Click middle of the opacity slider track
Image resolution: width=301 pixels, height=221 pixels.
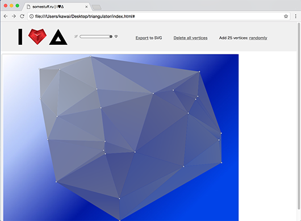(96, 36)
